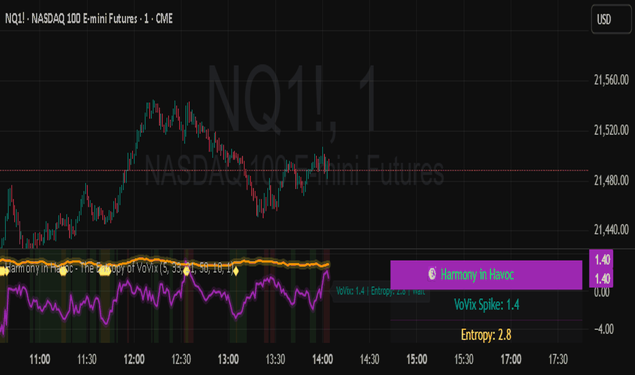Screen dimensions: 635x375
Task: Click the 15:30 time axis label
Action: [x=464, y=359]
